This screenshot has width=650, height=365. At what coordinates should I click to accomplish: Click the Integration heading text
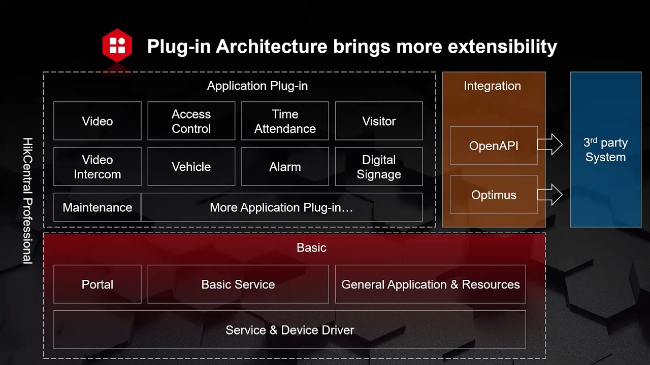click(x=493, y=86)
